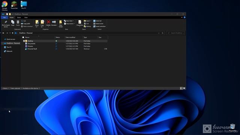Click the TLauncher desktop icon
This screenshot has height=135, width=240.
(x=14, y=5)
